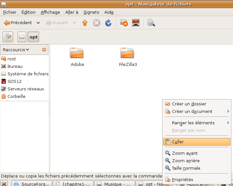
Task: Click the search magnifier icon
Action: tap(151, 23)
